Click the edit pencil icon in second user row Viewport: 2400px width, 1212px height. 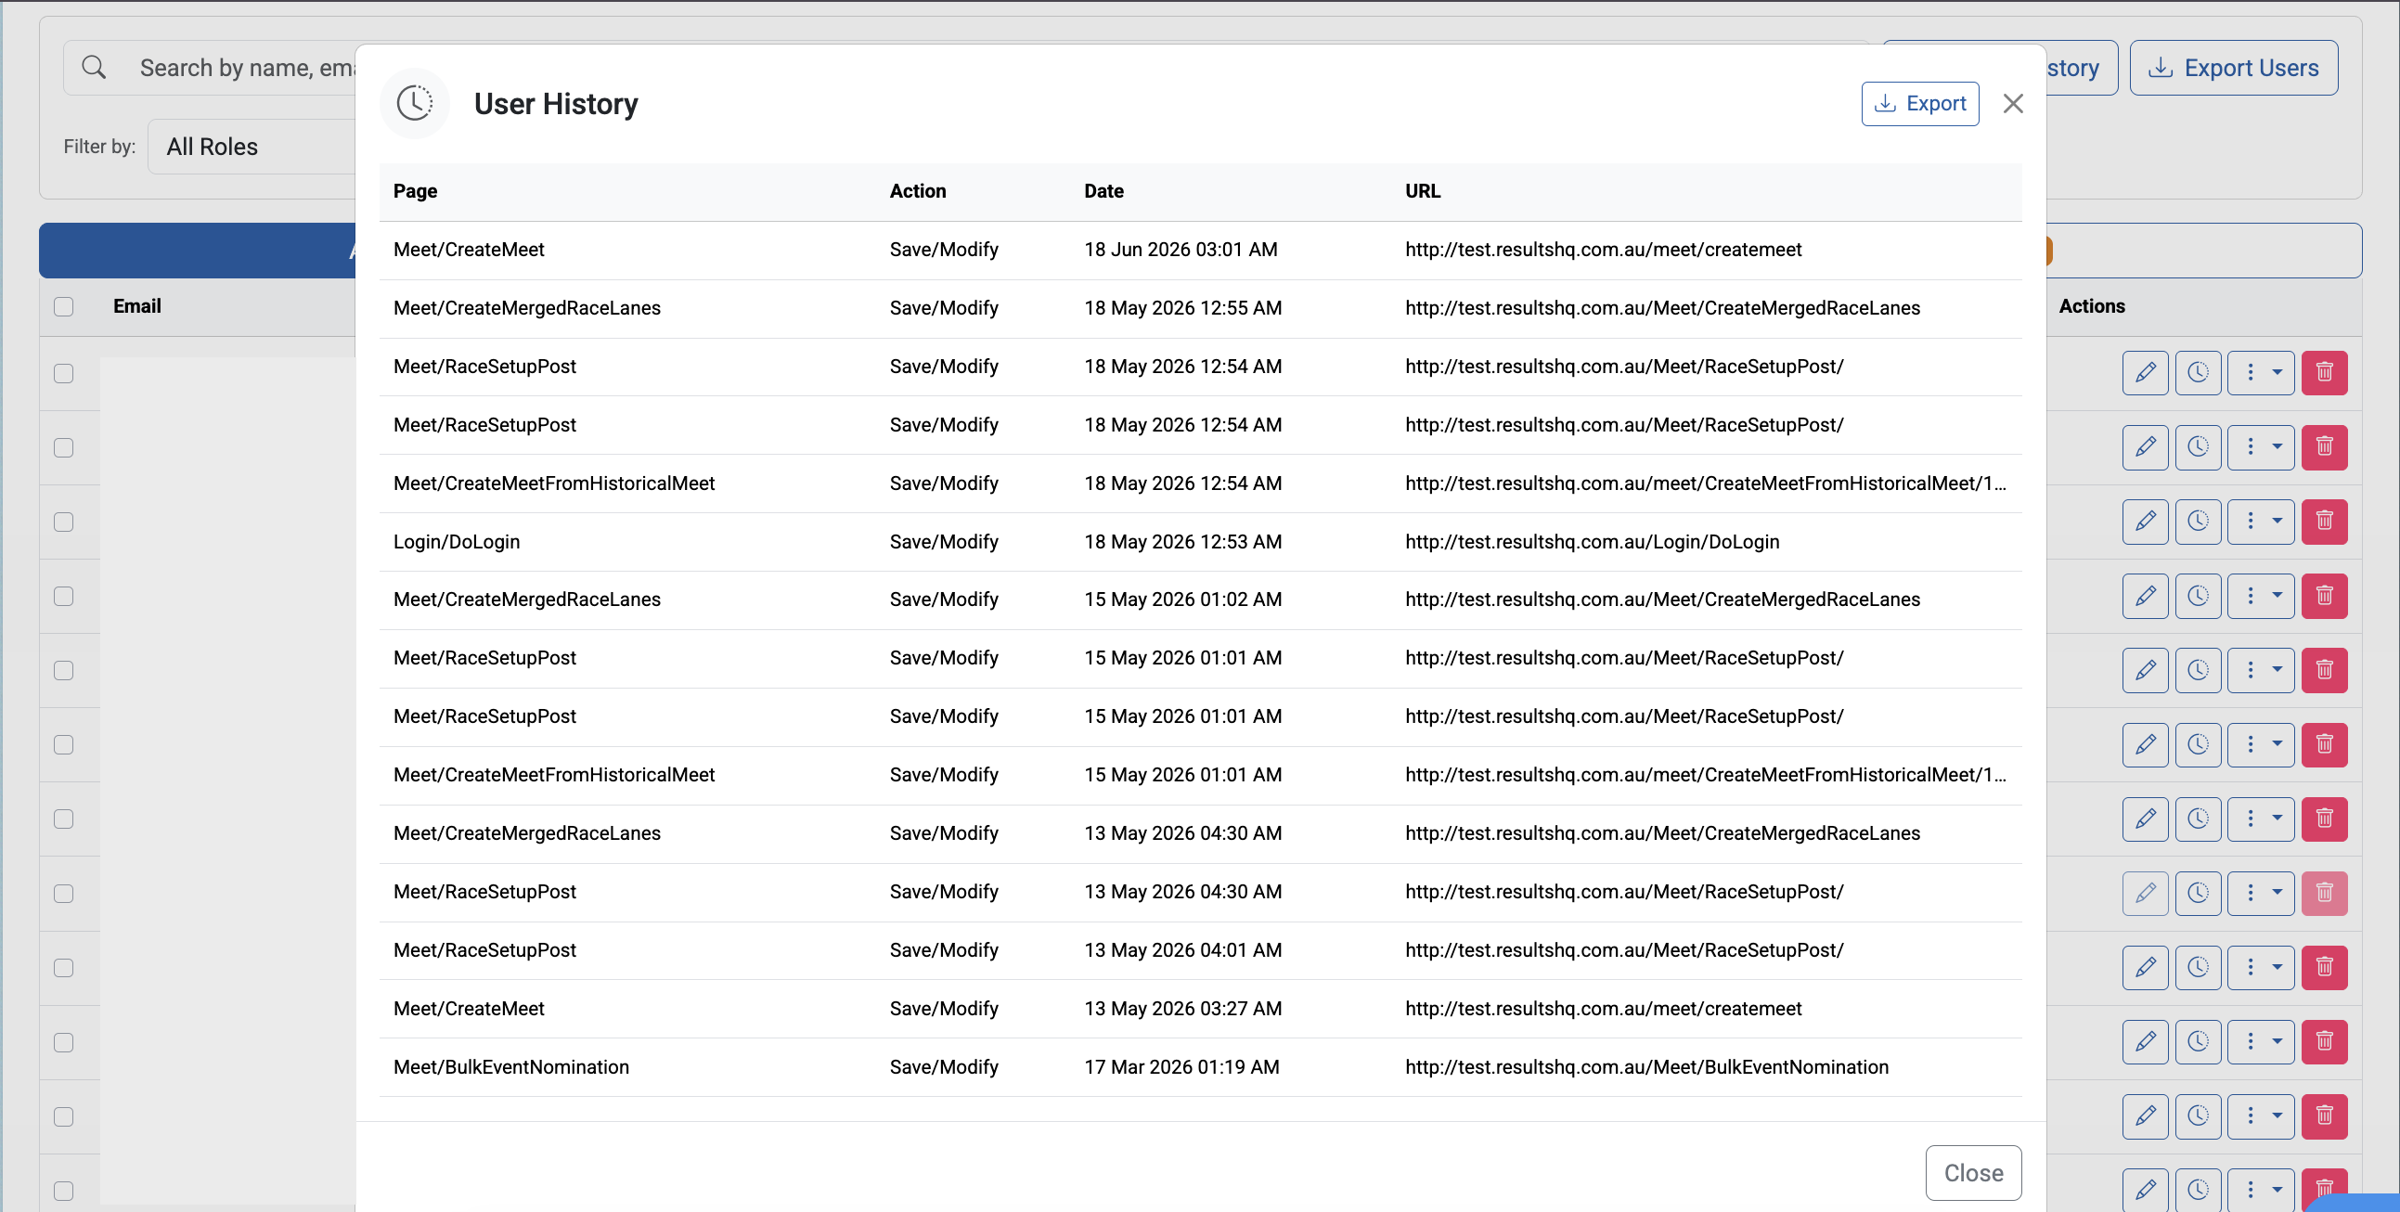click(2145, 447)
